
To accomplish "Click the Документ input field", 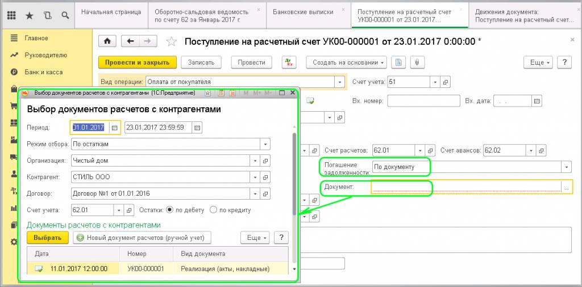I will [467, 187].
